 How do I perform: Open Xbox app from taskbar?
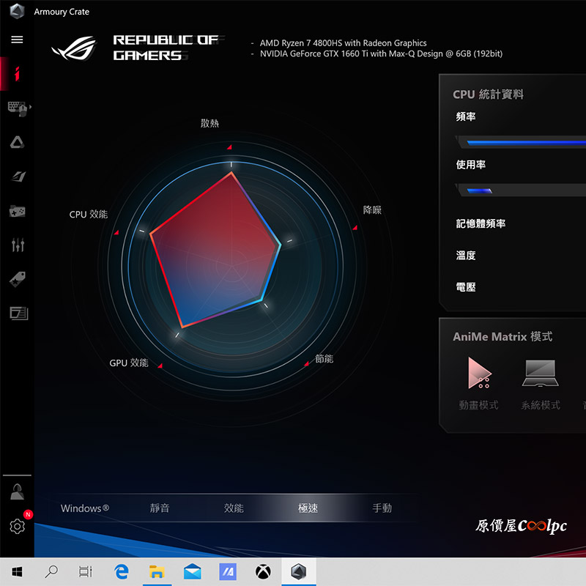pyautogui.click(x=263, y=571)
